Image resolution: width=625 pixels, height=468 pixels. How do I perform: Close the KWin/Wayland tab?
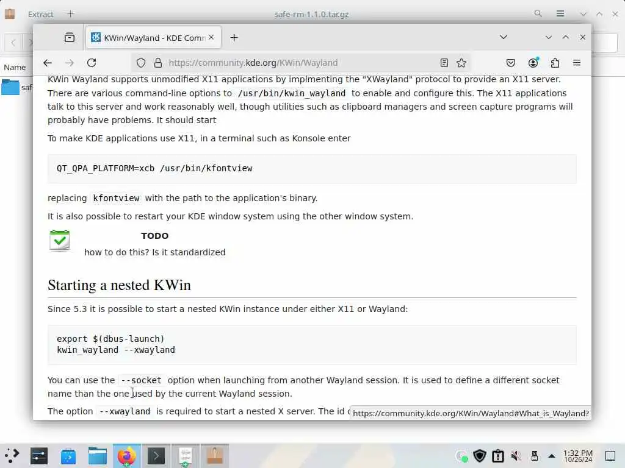(x=211, y=37)
